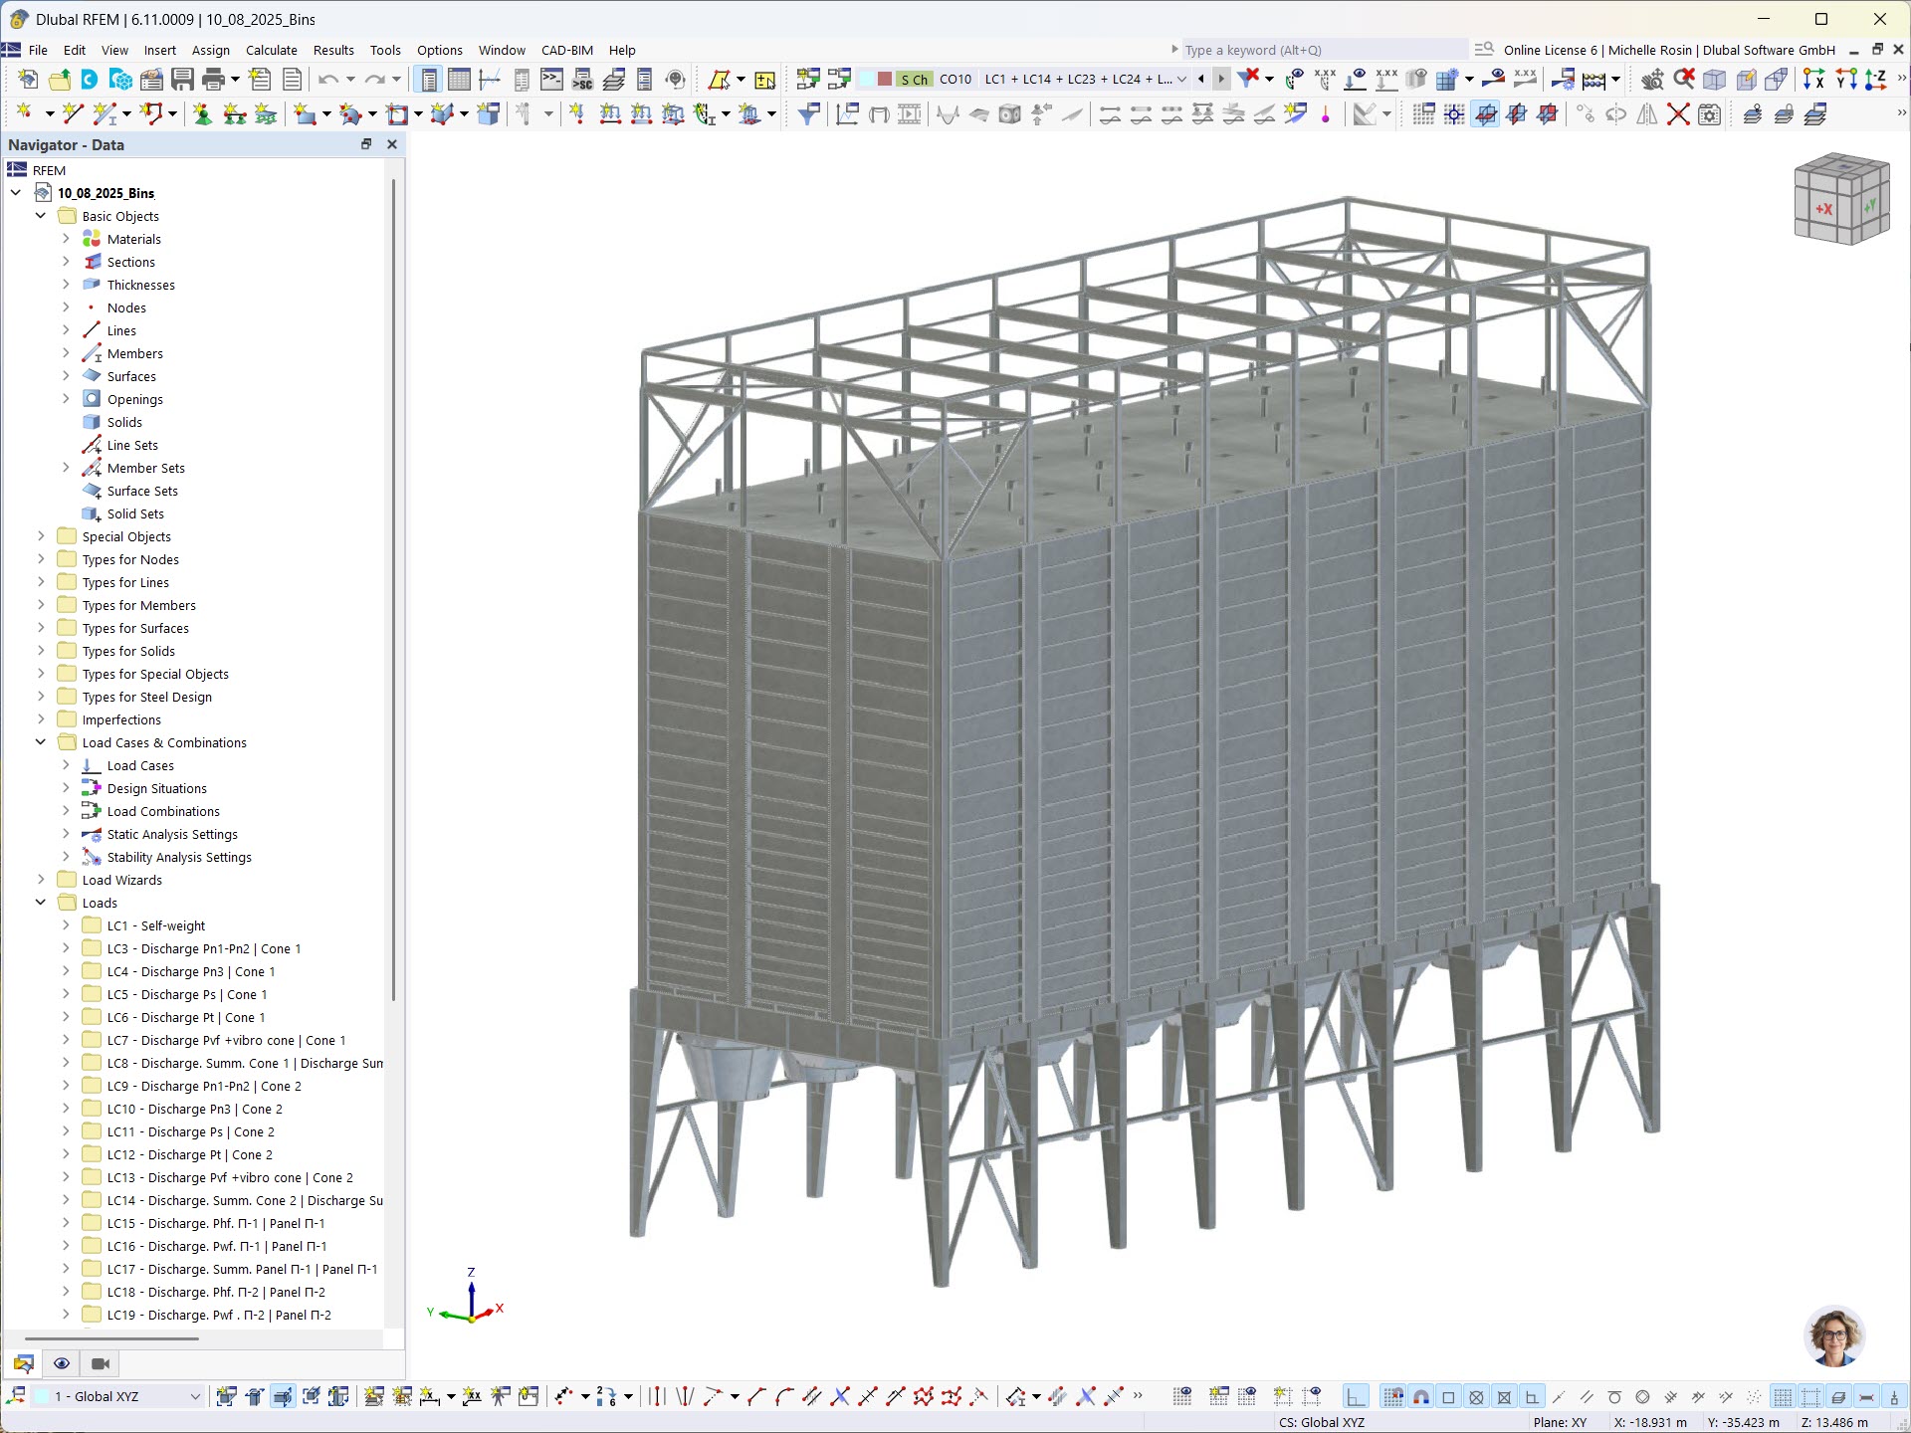Activate the Print icon
The width and height of the screenshot is (1911, 1433).
(x=215, y=79)
